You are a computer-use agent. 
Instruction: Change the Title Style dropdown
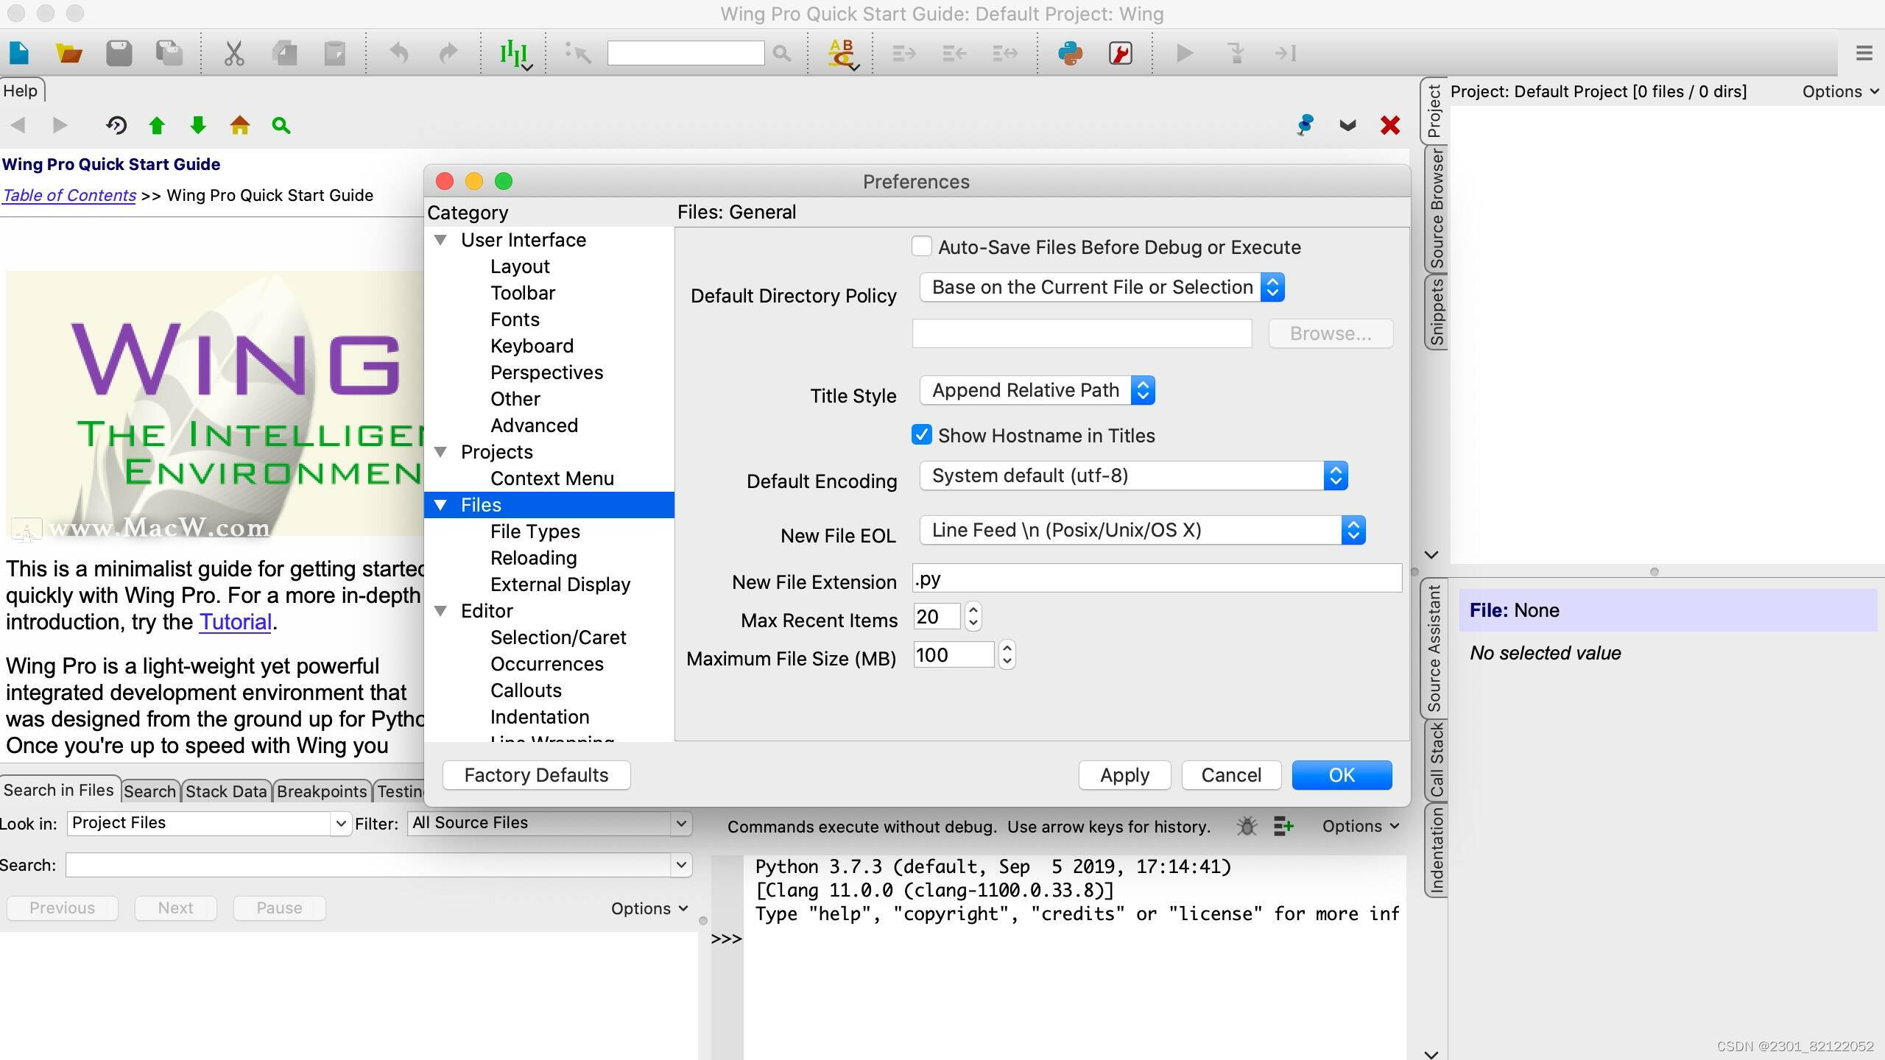pos(1144,390)
